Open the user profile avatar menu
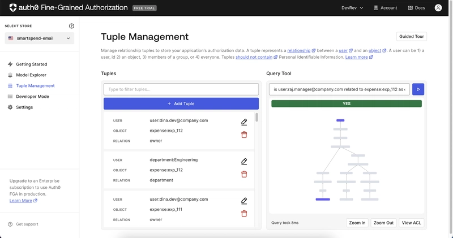 point(438,8)
